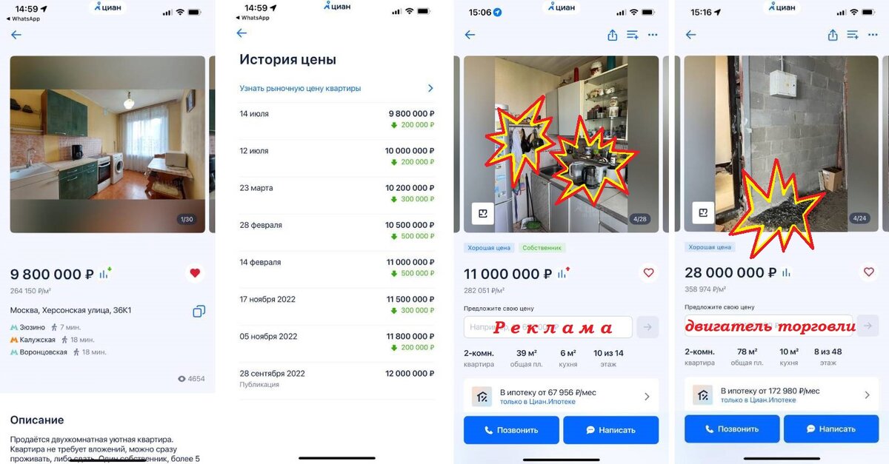
Task: Add 11 000 000 ₽ listing to favorites
Action: pyautogui.click(x=649, y=273)
